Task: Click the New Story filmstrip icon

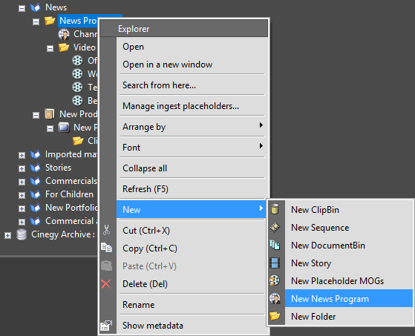Action: coord(275,263)
